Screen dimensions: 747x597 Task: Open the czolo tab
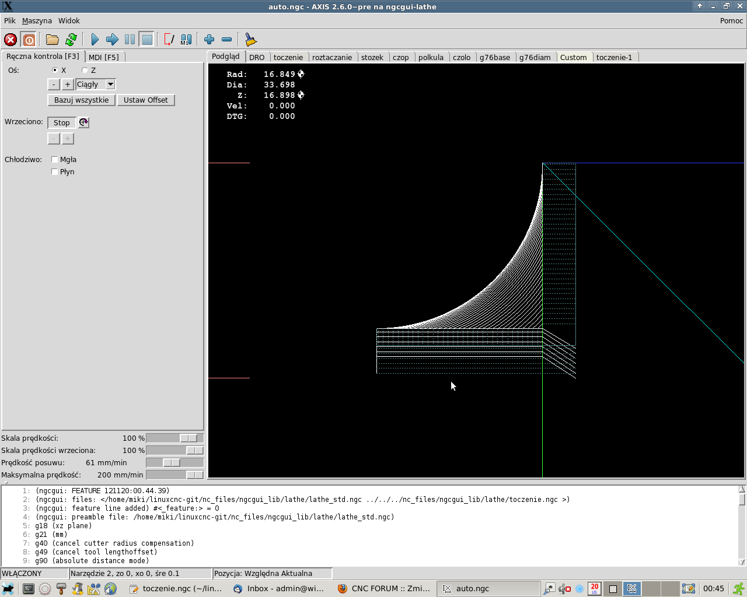pos(462,57)
